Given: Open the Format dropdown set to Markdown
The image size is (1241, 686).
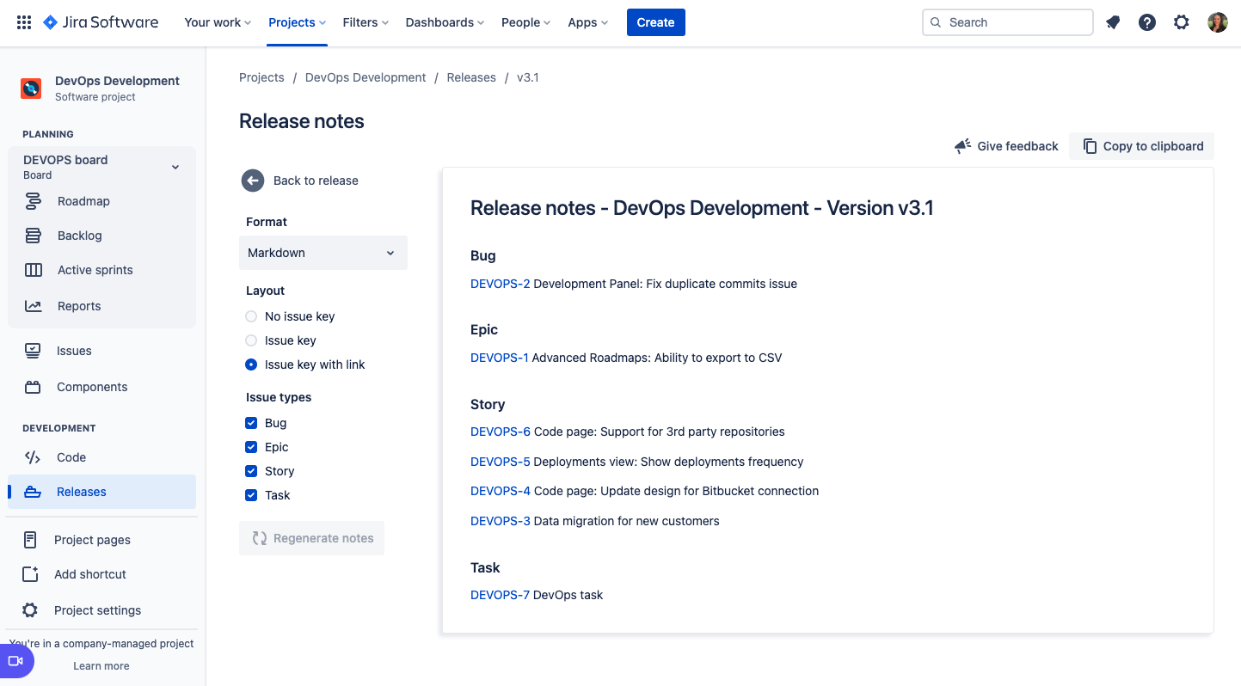Looking at the screenshot, I should [323, 253].
